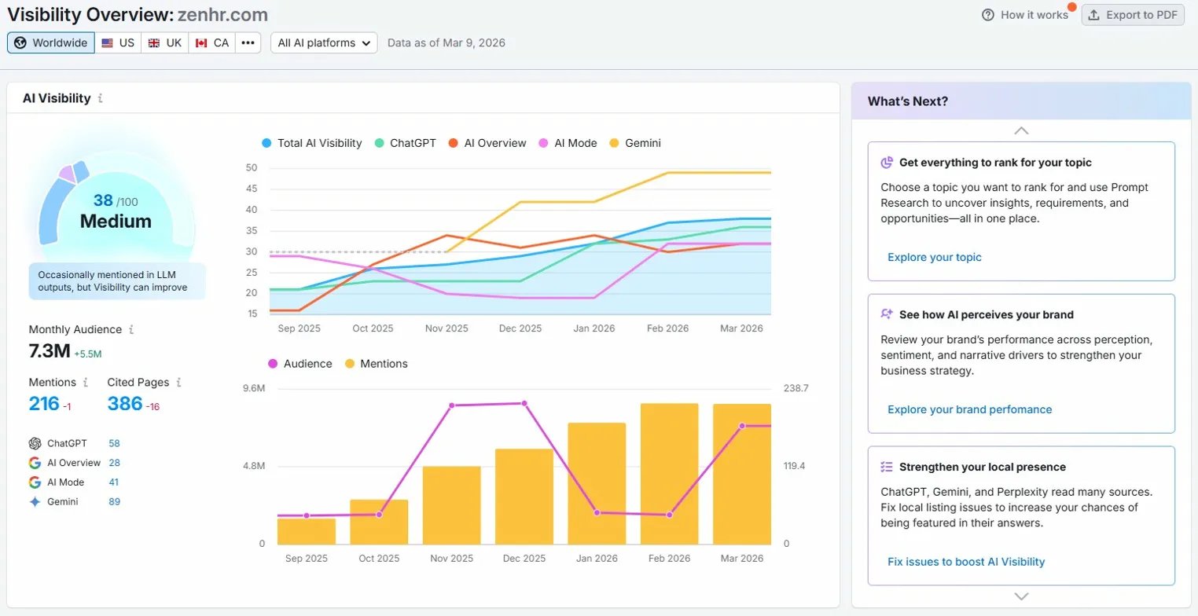Click the Export to PDF upload icon
The image size is (1198, 616).
click(x=1094, y=15)
